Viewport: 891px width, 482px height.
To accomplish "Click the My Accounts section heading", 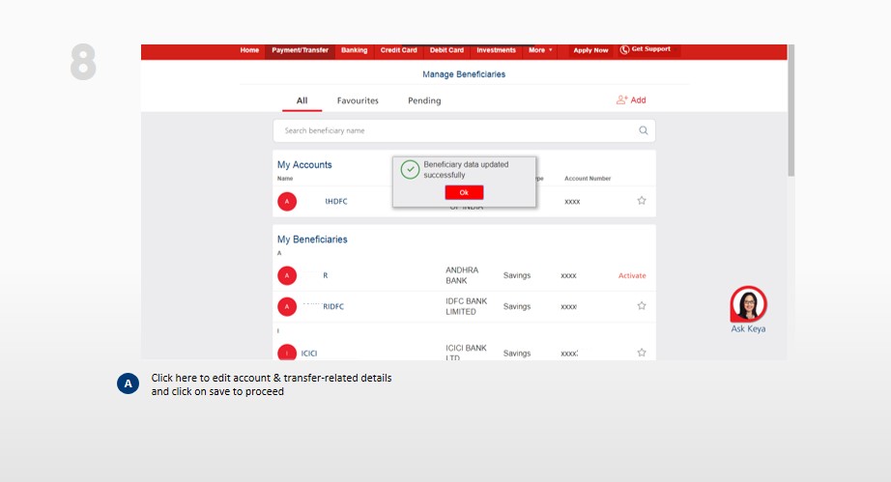I will 304,164.
